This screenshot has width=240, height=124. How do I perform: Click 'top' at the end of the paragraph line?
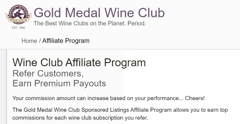pyautogui.click(x=223, y=111)
